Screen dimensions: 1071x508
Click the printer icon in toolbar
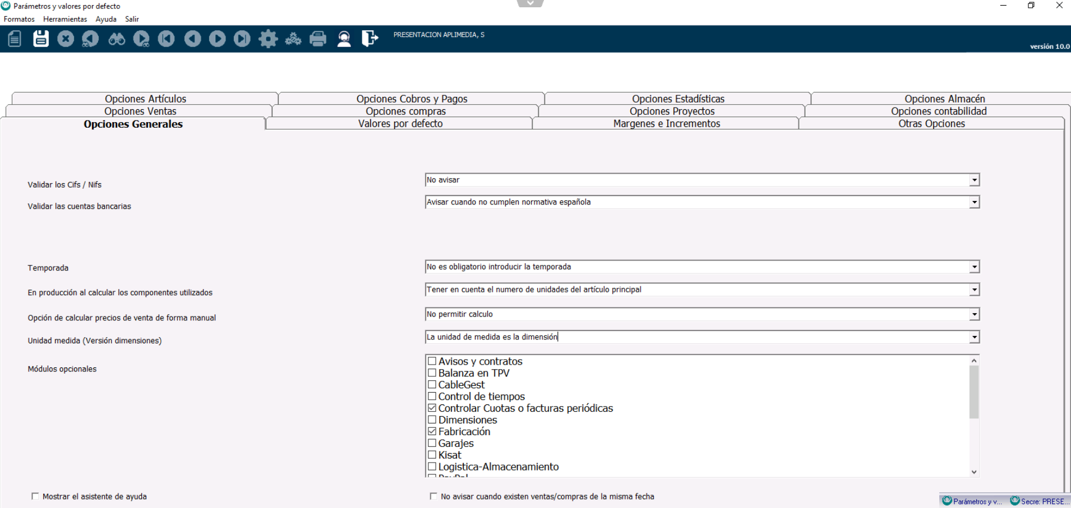coord(318,39)
